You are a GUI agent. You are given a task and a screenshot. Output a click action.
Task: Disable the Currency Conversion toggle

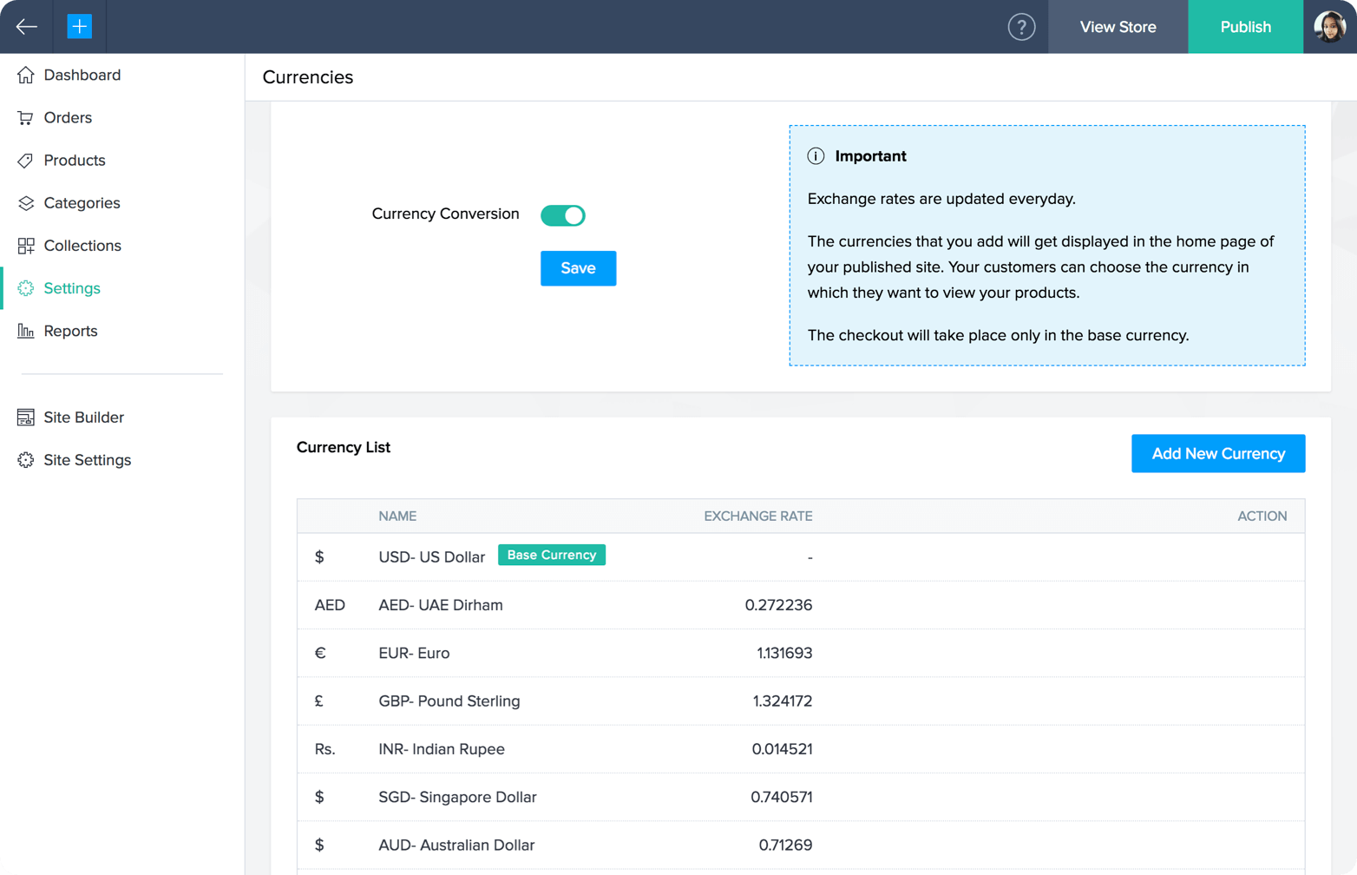click(x=563, y=215)
